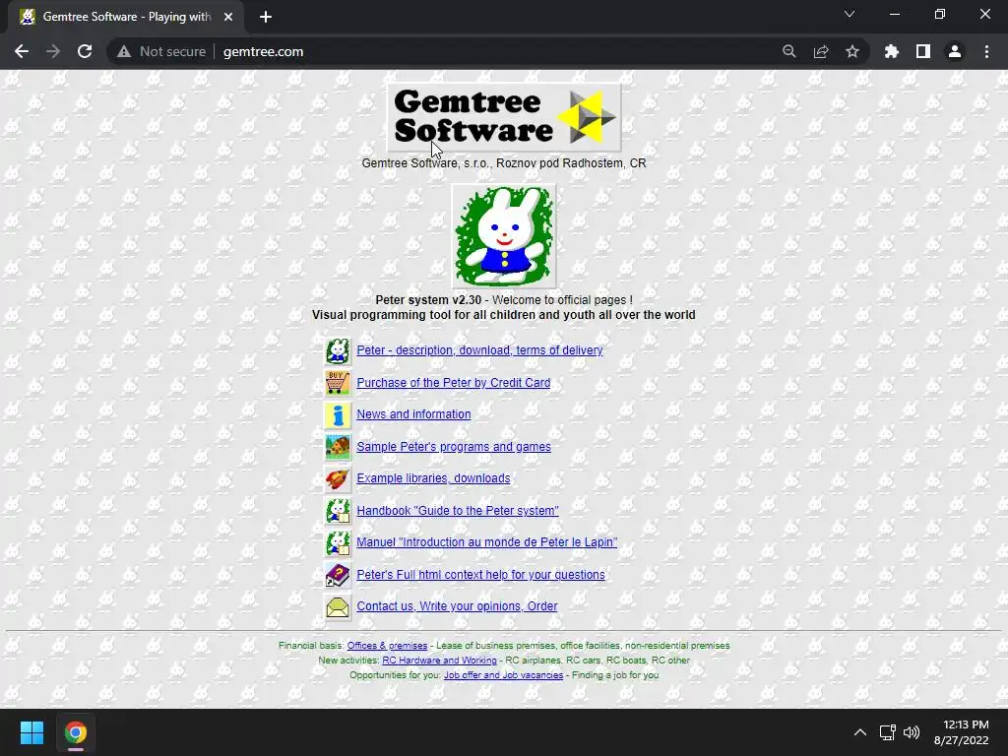Open Handbook Guide to the Peter system
Image resolution: width=1008 pixels, height=756 pixels.
[458, 511]
